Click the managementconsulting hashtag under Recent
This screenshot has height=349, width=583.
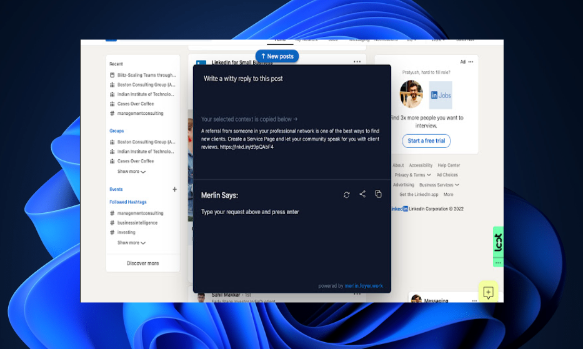click(140, 114)
